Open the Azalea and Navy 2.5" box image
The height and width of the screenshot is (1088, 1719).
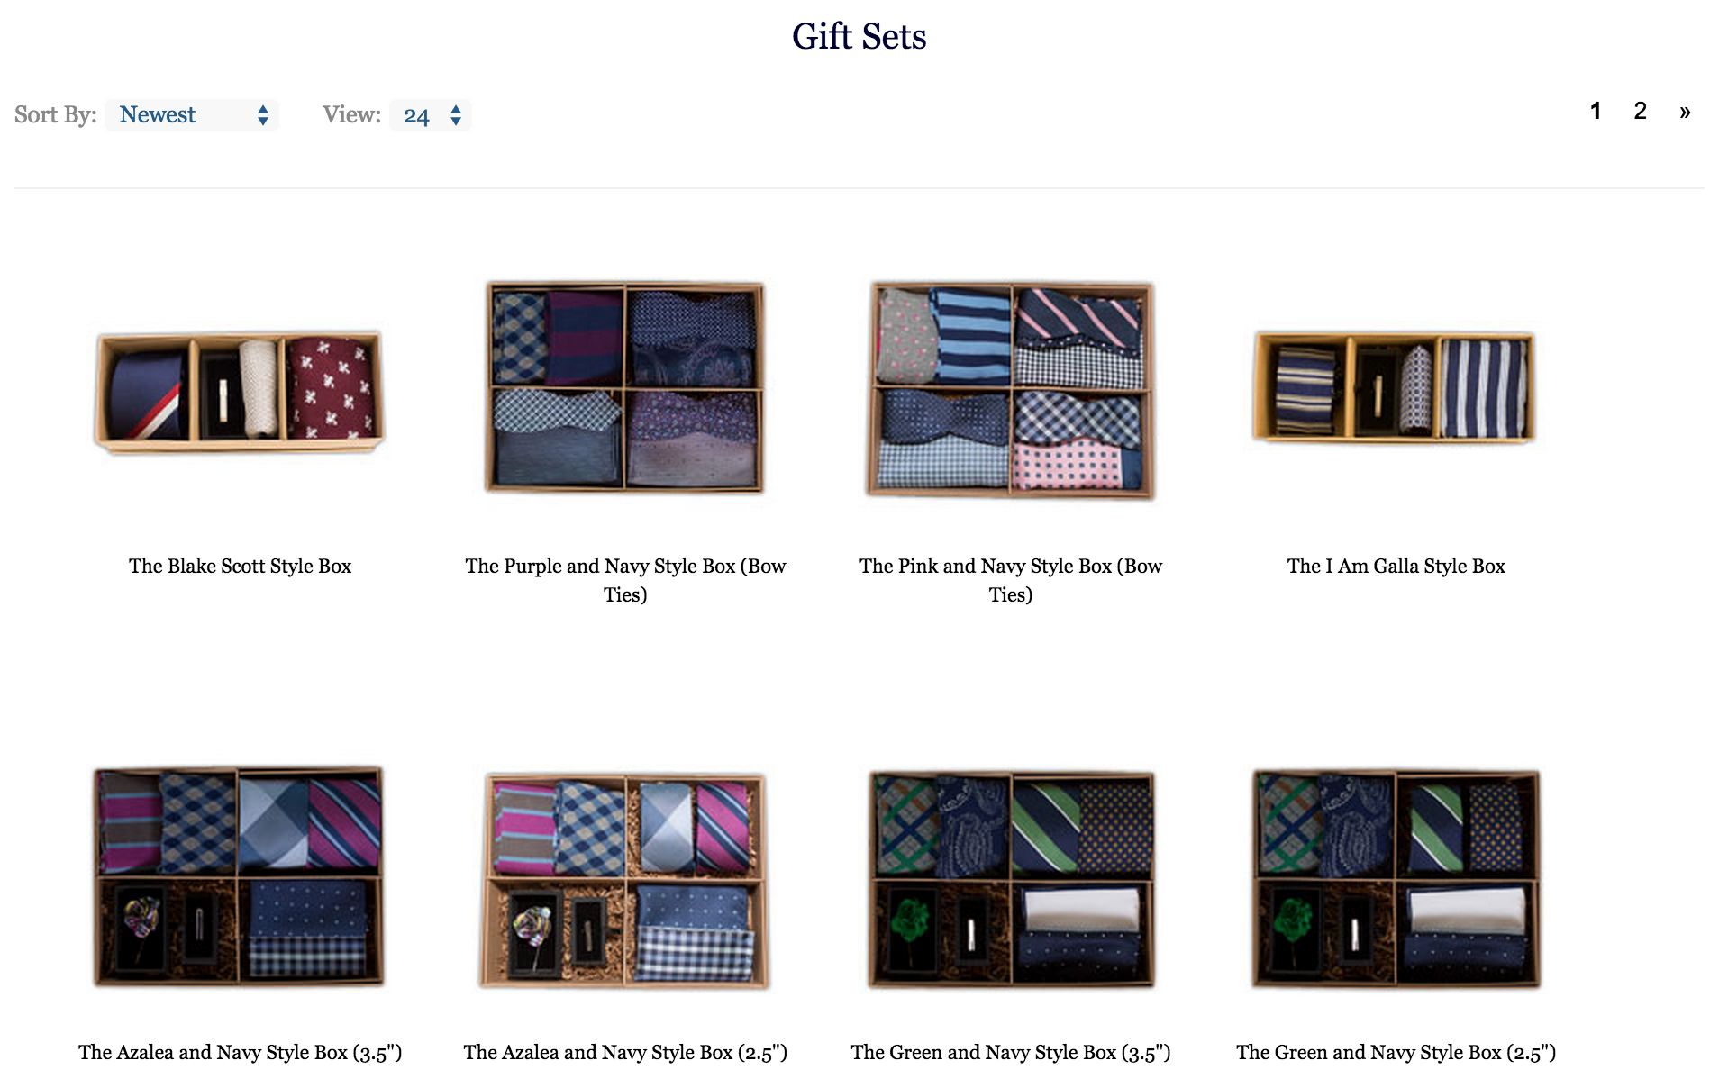tap(625, 880)
